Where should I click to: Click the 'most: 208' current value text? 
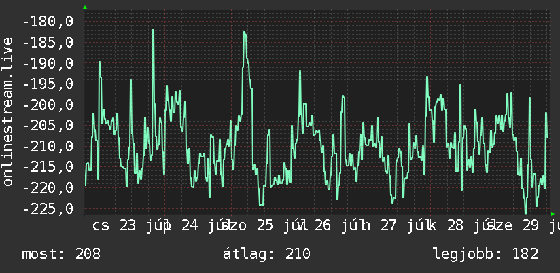(61, 254)
